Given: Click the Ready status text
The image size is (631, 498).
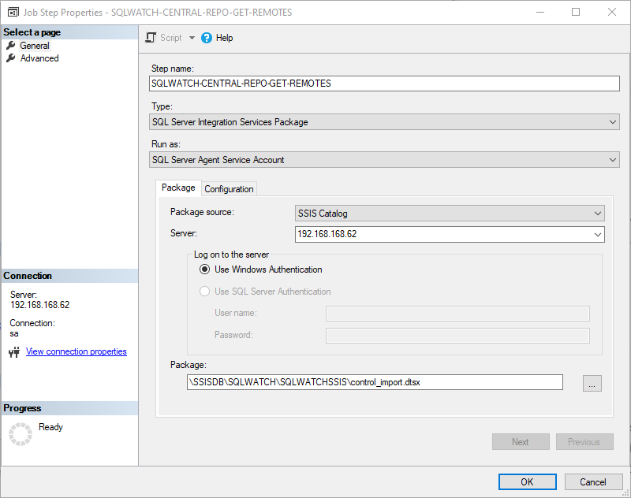Looking at the screenshot, I should tap(50, 427).
